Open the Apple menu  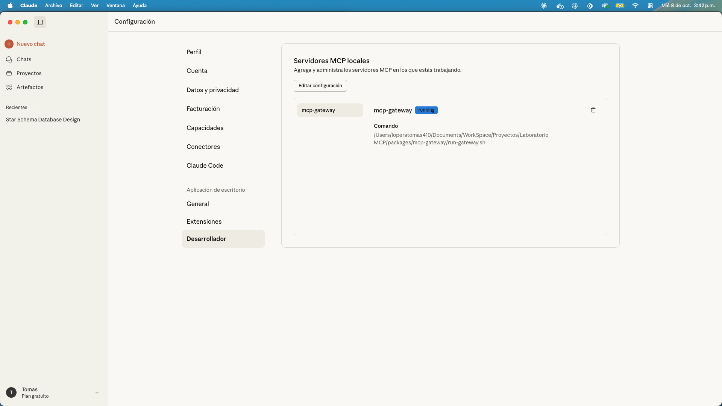10,6
